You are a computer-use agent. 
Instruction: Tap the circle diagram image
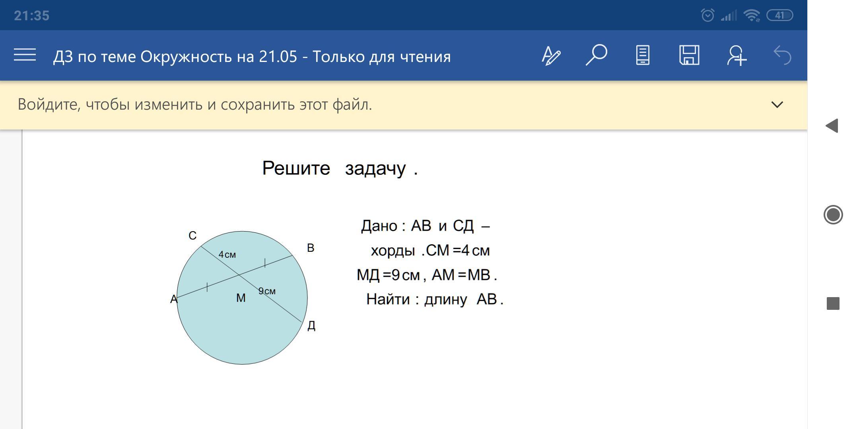click(x=242, y=298)
